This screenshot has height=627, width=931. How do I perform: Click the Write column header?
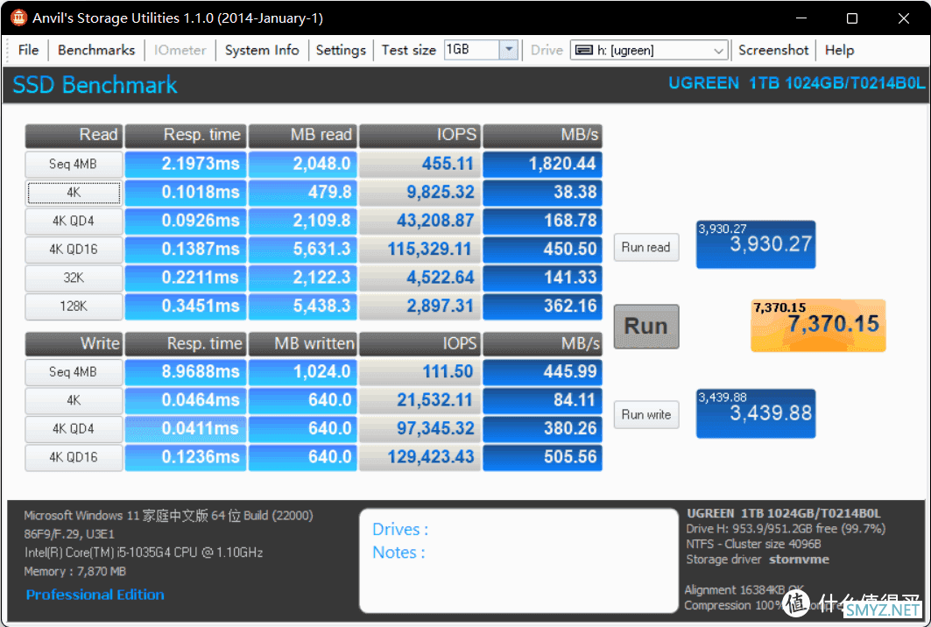coord(74,344)
